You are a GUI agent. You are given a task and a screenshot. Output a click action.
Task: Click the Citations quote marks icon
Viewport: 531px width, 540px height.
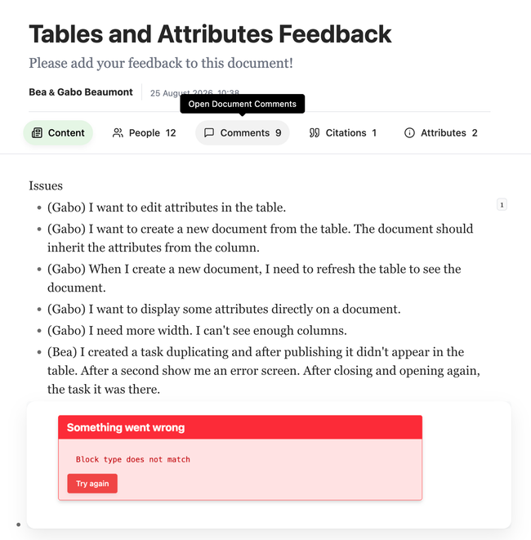pyautogui.click(x=315, y=133)
